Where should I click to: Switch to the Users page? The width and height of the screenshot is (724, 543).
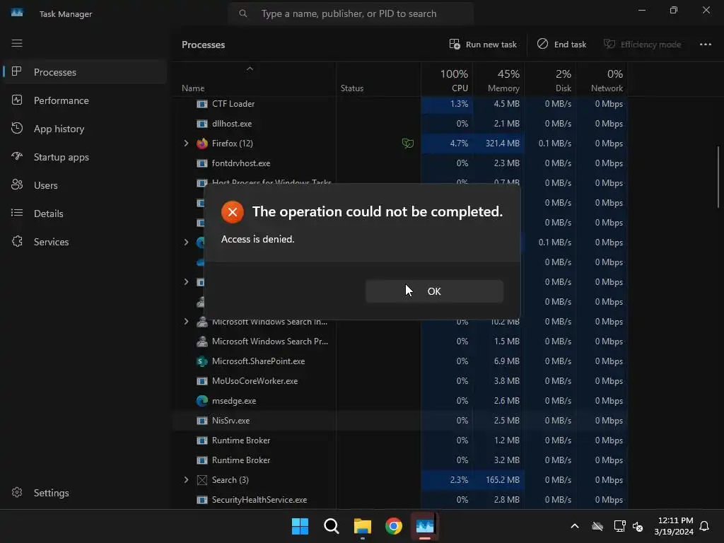coord(84,185)
